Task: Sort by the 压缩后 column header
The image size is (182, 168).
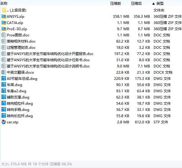Action: (136, 4)
